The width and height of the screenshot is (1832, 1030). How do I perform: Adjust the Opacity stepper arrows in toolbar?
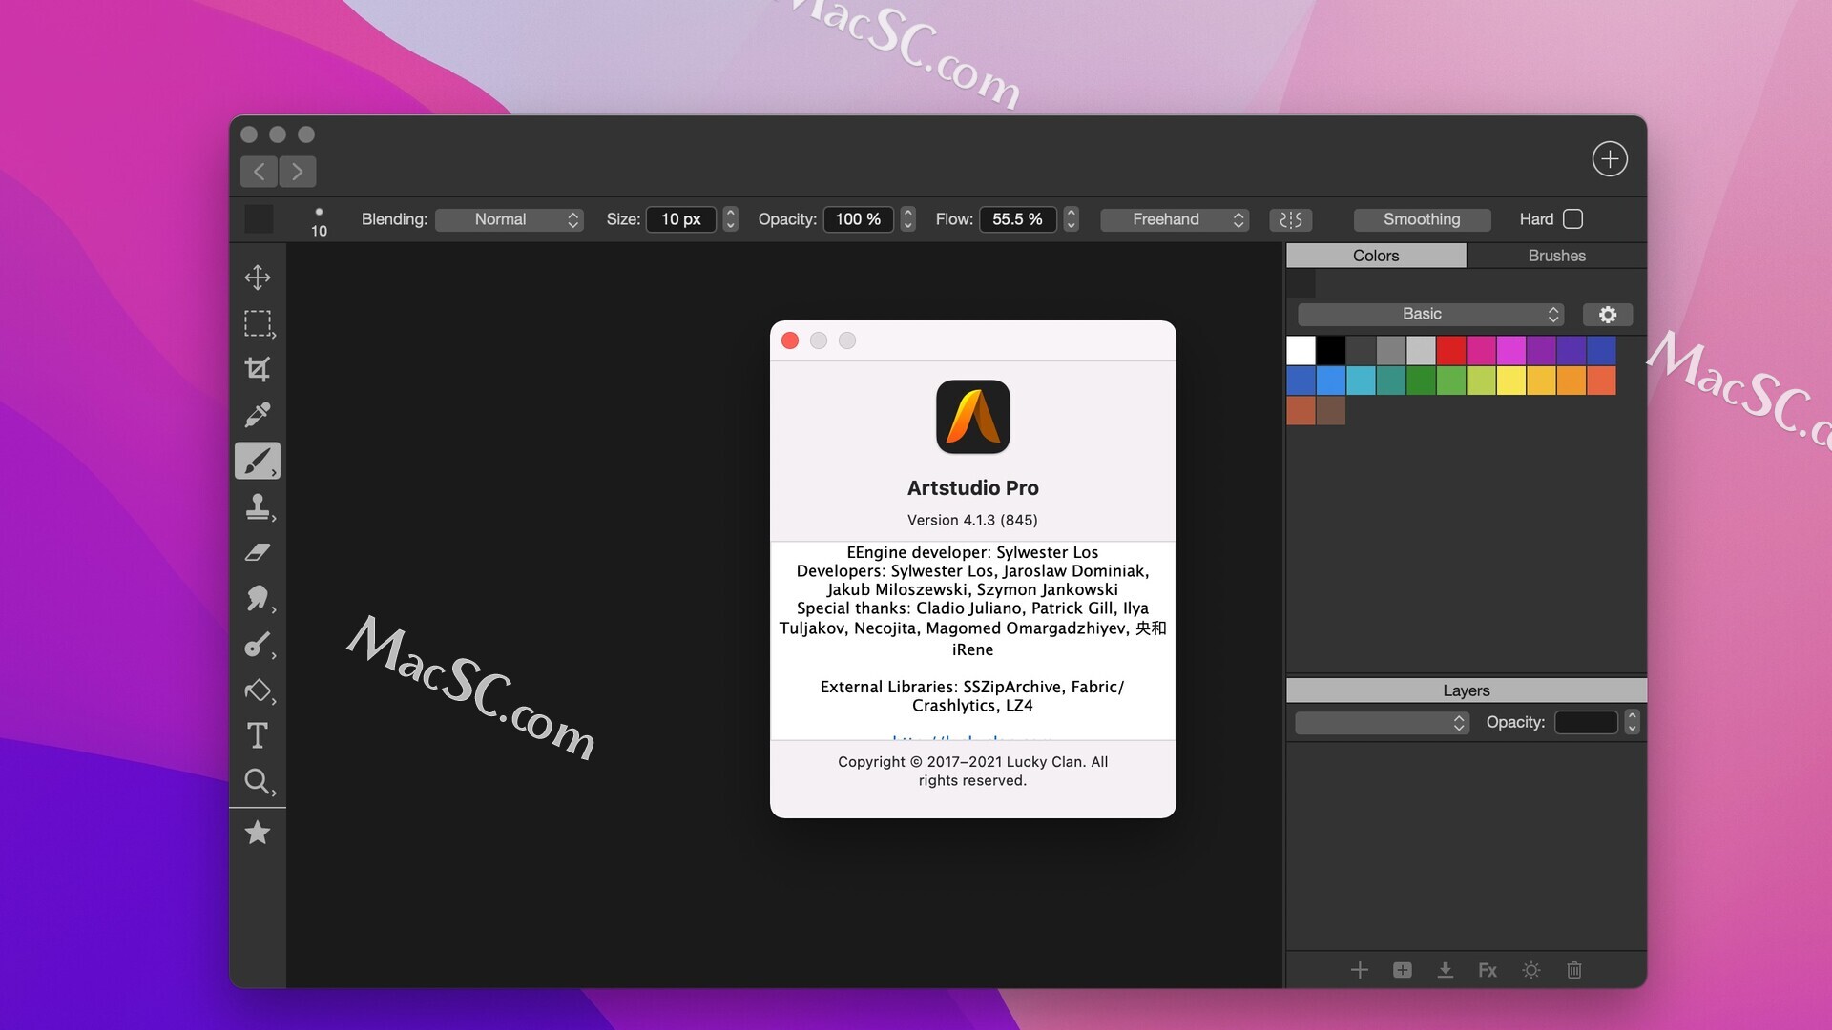[x=907, y=219]
